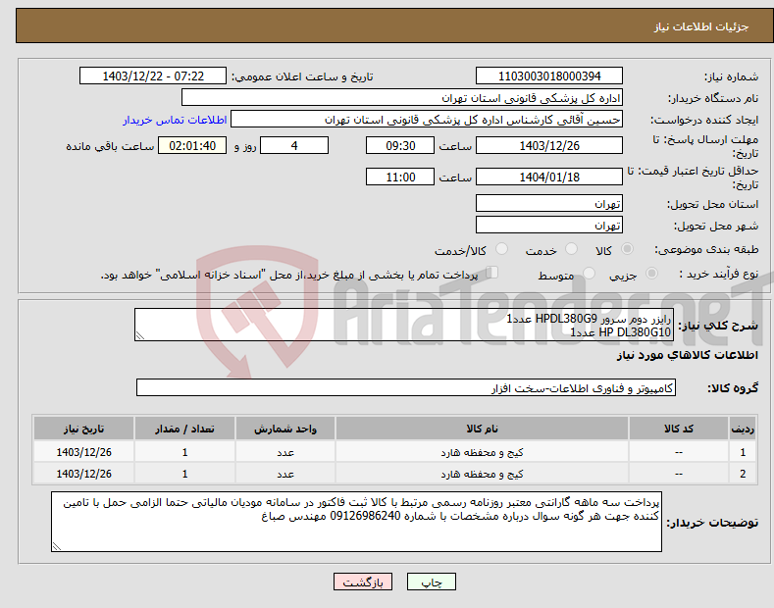The width and height of the screenshot is (774, 608).
Task: Click the شرح کلی نیاز label
Action: pyautogui.click(x=718, y=326)
